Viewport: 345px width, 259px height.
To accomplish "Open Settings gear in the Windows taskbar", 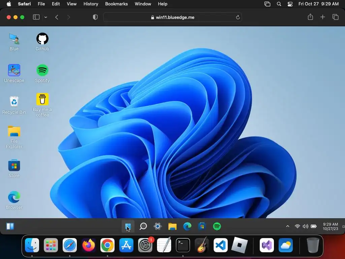I will tap(158, 226).
